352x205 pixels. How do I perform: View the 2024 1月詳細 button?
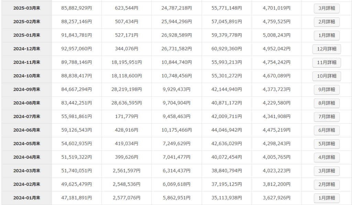tap(326, 198)
